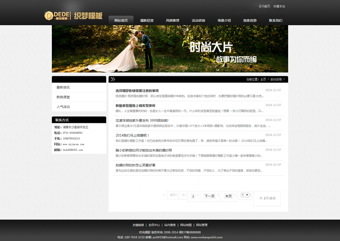This screenshot has width=340, height=241.
Task: Select 人气活动 in the sidebar
Action: (63, 107)
